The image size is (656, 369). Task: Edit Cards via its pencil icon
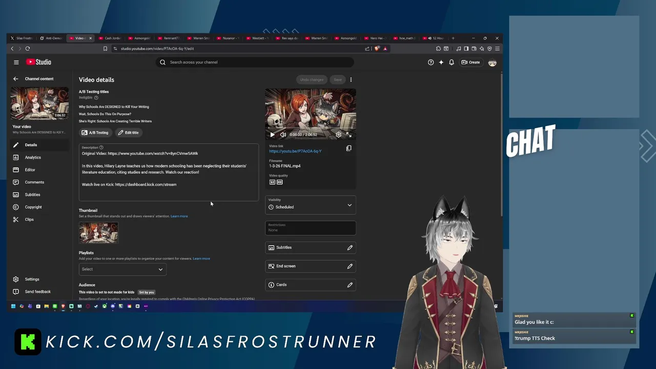pos(350,285)
